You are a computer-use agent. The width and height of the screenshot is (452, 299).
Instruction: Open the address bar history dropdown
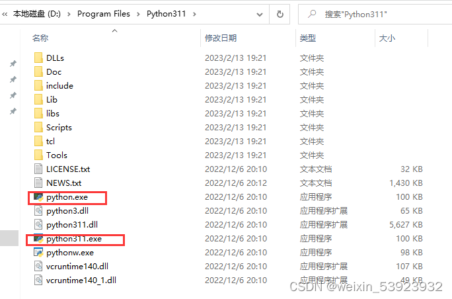260,14
